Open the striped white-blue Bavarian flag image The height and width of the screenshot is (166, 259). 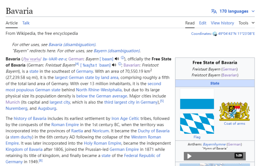click(x=197, y=99)
